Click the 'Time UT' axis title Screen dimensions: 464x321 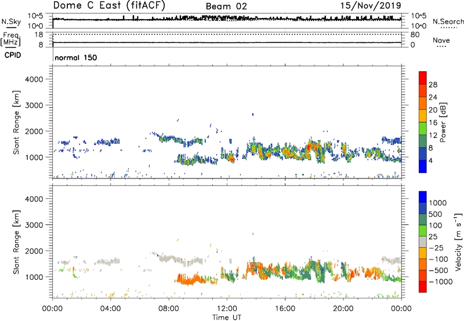click(227, 318)
